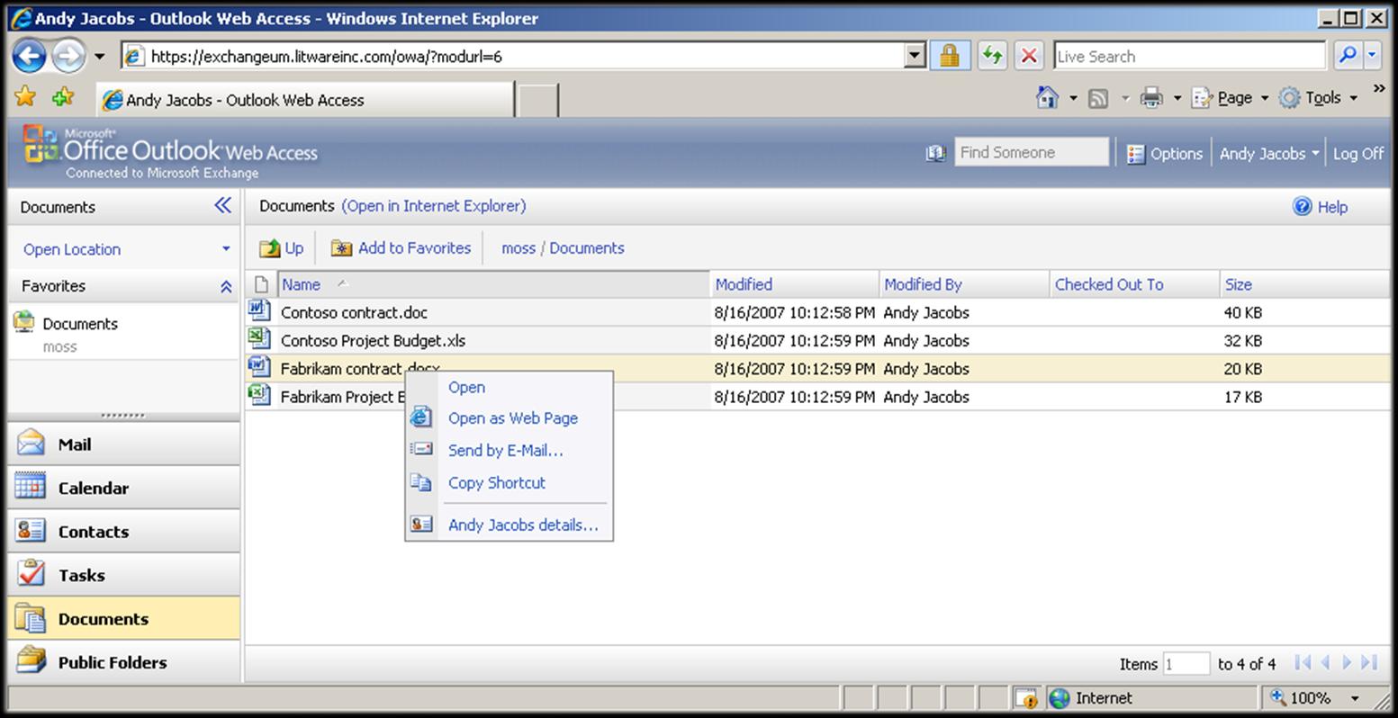Screen dimensions: 1398x718
Task: Switch to Tasks module
Action: [x=123, y=575]
